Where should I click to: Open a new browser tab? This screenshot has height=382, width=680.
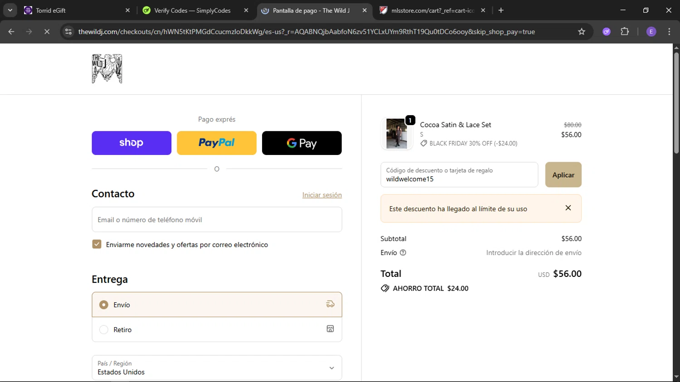point(501,10)
